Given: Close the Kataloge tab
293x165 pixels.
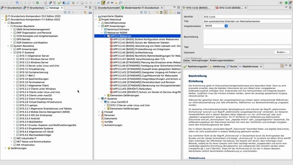Looking at the screenshot, I should [x=62, y=8].
